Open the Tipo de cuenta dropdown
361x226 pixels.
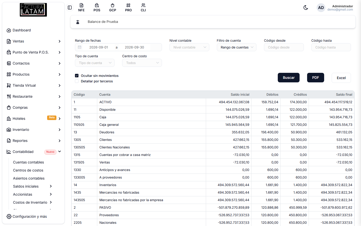click(95, 63)
